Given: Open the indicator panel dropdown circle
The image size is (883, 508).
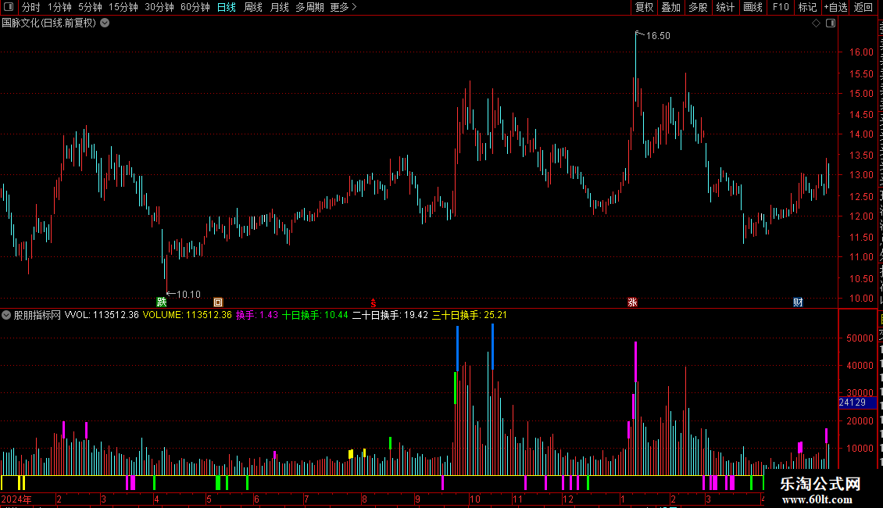Looking at the screenshot, I should pyautogui.click(x=6, y=316).
